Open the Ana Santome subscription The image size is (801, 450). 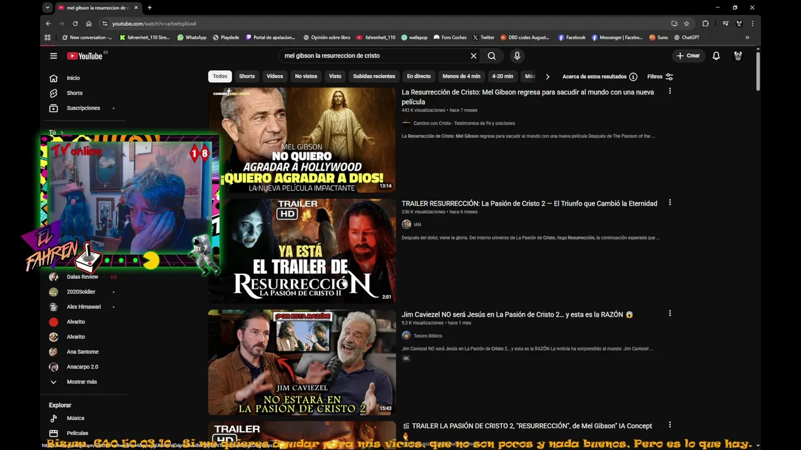click(83, 352)
